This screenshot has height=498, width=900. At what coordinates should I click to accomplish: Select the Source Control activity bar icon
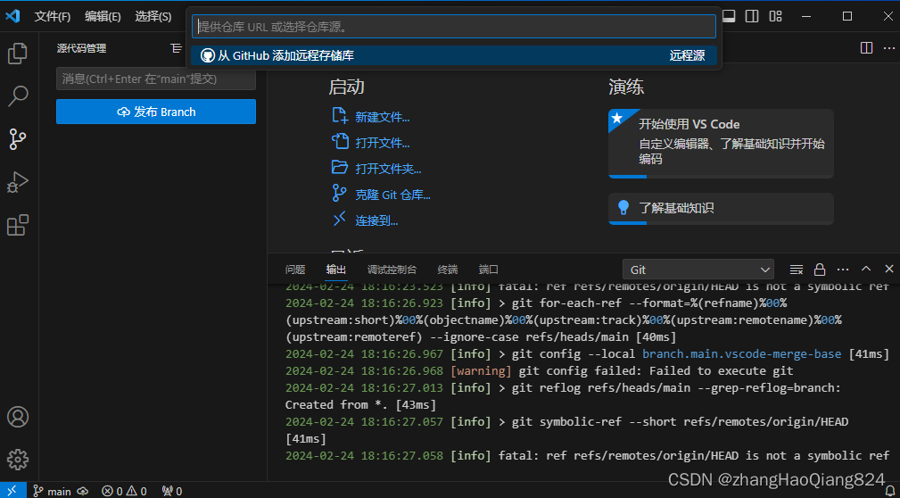pyautogui.click(x=18, y=139)
